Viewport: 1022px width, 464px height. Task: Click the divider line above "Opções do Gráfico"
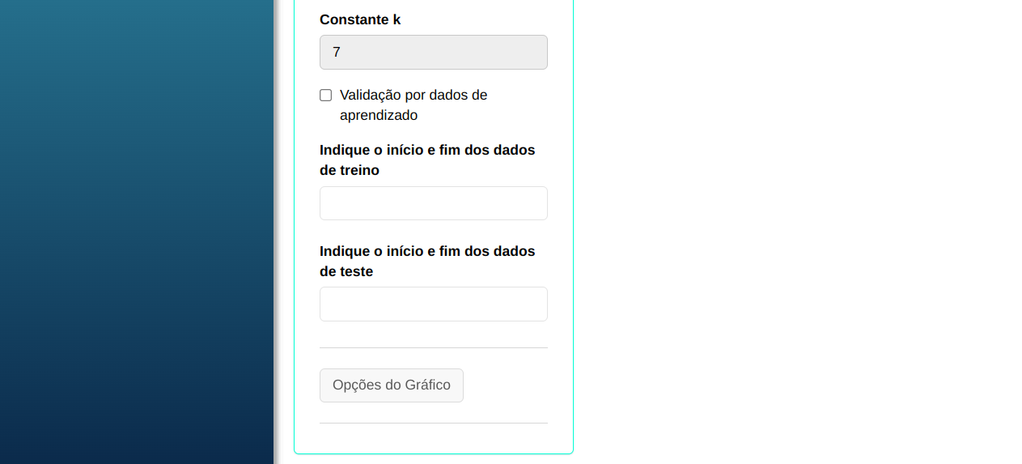tap(433, 347)
